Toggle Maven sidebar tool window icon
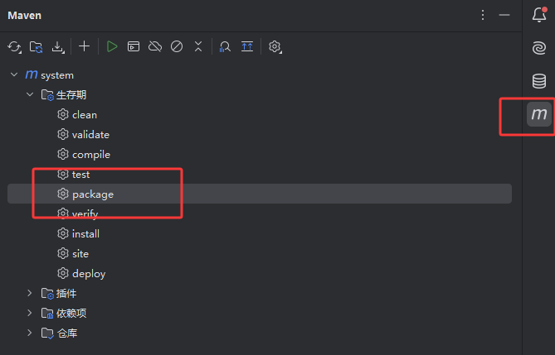 (x=539, y=113)
